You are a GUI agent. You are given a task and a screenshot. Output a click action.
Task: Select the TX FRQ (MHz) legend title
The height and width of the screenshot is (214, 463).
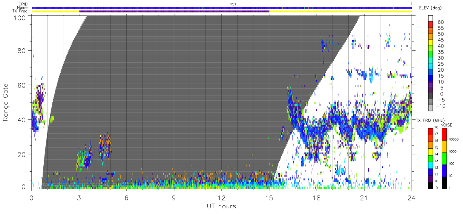[x=429, y=120]
